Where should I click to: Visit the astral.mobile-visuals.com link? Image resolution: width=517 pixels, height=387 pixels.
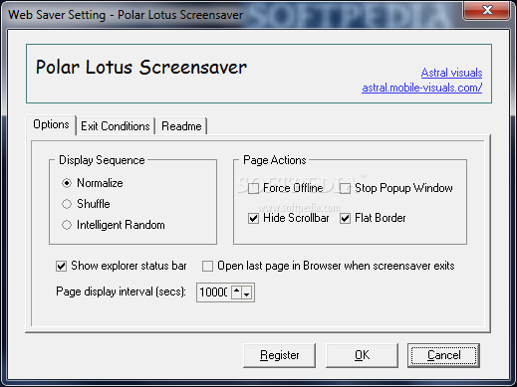click(422, 88)
